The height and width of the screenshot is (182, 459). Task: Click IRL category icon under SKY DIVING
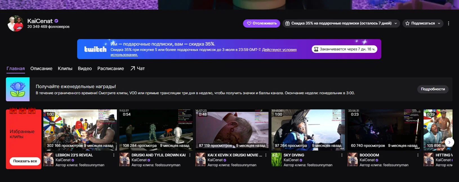coord(277,159)
